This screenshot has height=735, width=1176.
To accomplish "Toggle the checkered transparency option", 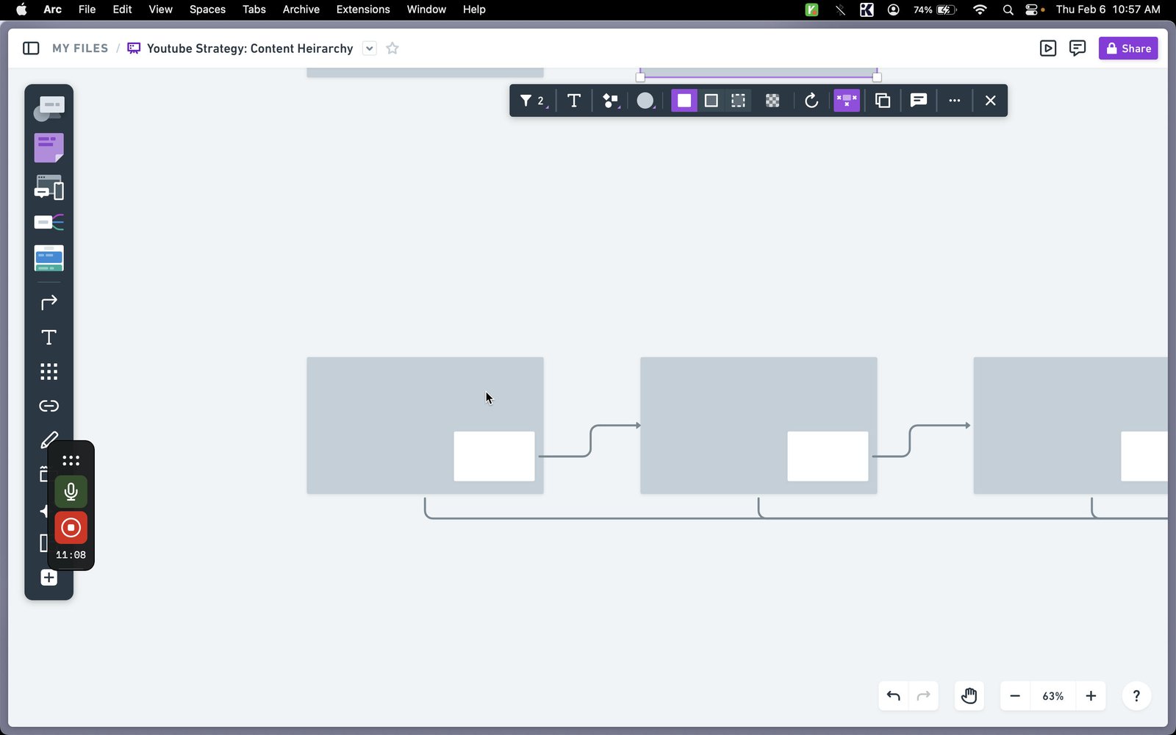I will click(x=772, y=101).
